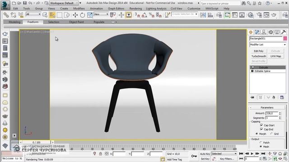Open the Rendering menu
The width and height of the screenshot is (289, 162).
click(x=135, y=9)
